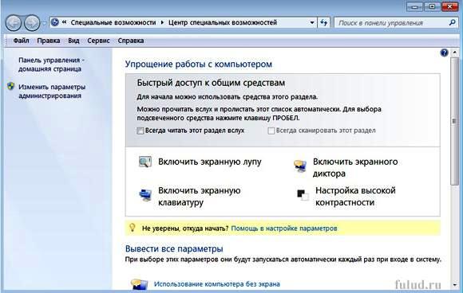Click the scrollbar up arrow
Screen dimensions: 463x293
tap(455, 53)
